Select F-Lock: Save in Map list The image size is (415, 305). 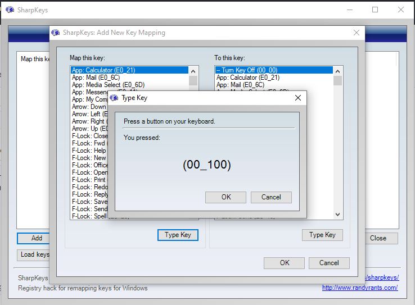click(89, 202)
